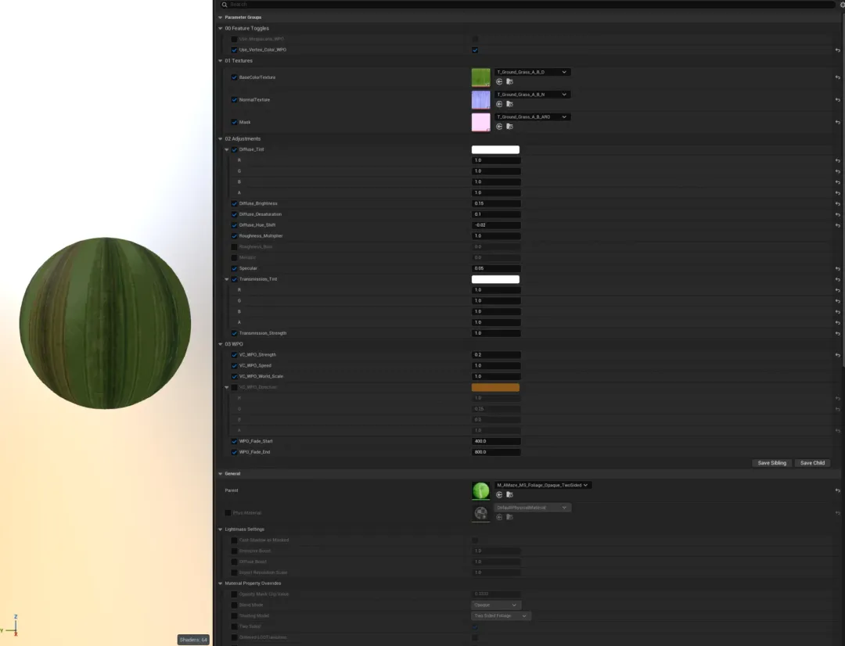
Task: Enable Use_Megascans_WPO override
Action: click(x=234, y=39)
